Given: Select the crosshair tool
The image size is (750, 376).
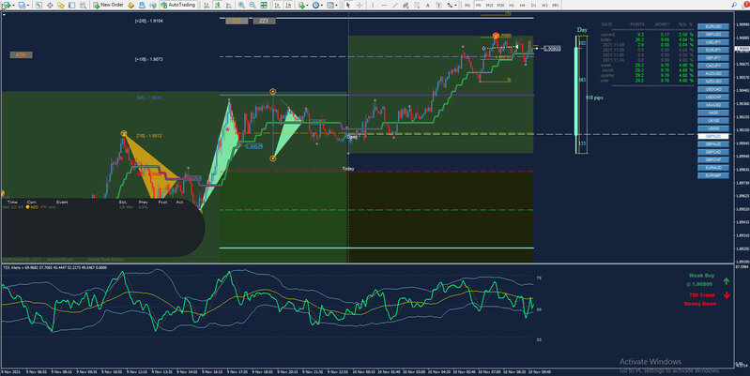Looking at the screenshot, I should click(360, 5).
